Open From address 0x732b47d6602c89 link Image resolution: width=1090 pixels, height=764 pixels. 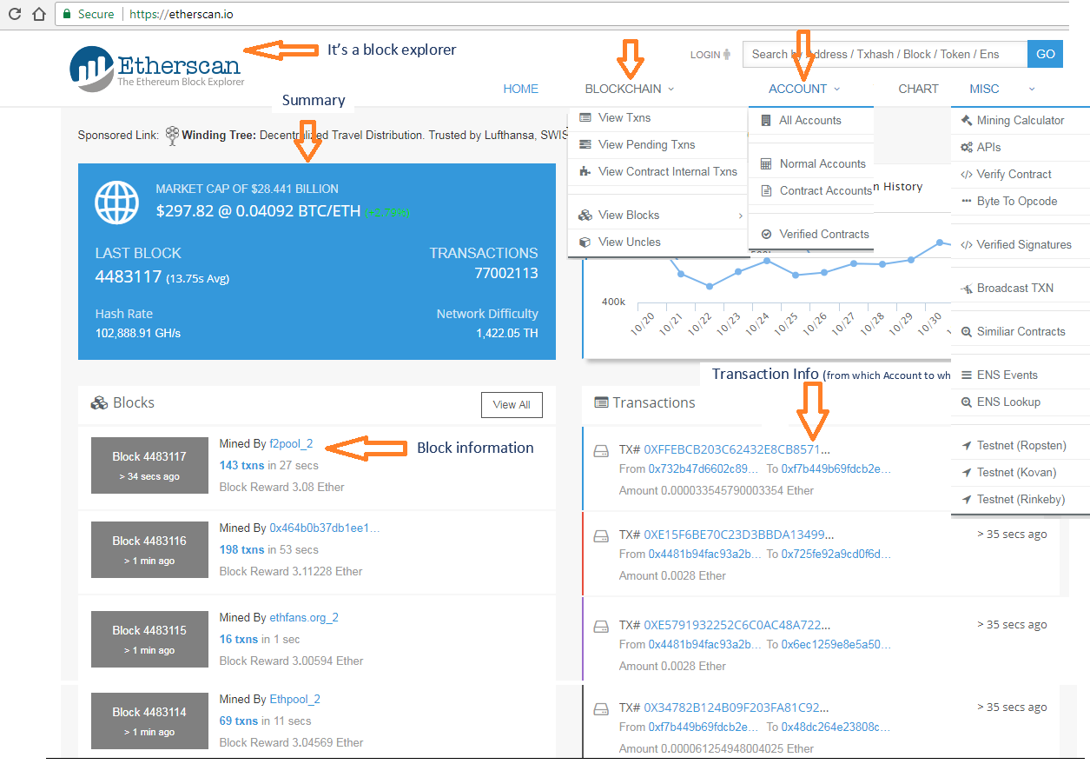pos(704,469)
